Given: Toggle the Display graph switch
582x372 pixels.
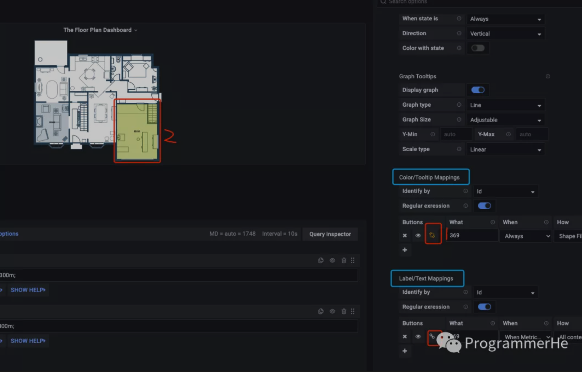Looking at the screenshot, I should [478, 90].
